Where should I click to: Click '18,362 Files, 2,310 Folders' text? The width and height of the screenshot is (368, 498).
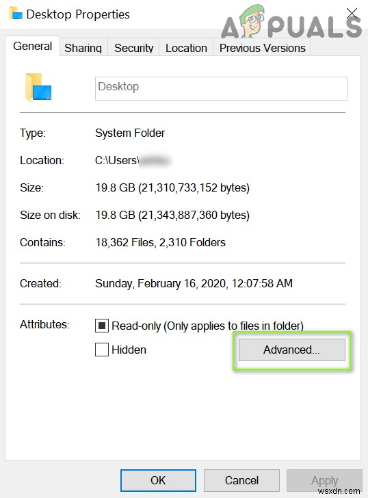160,242
